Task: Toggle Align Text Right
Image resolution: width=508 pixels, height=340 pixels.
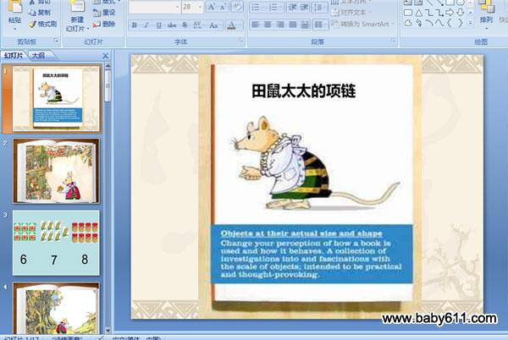Action: point(280,25)
